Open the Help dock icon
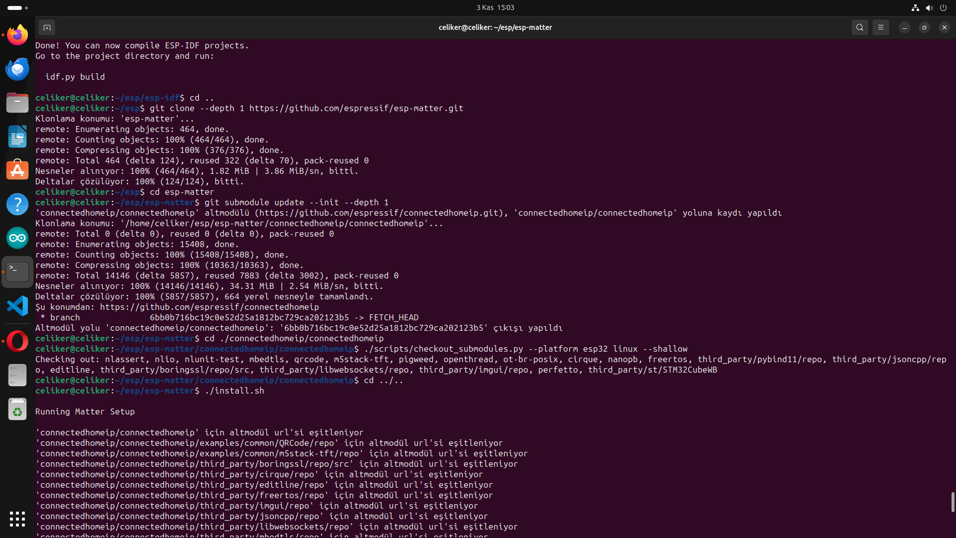956x538 pixels. (17, 204)
